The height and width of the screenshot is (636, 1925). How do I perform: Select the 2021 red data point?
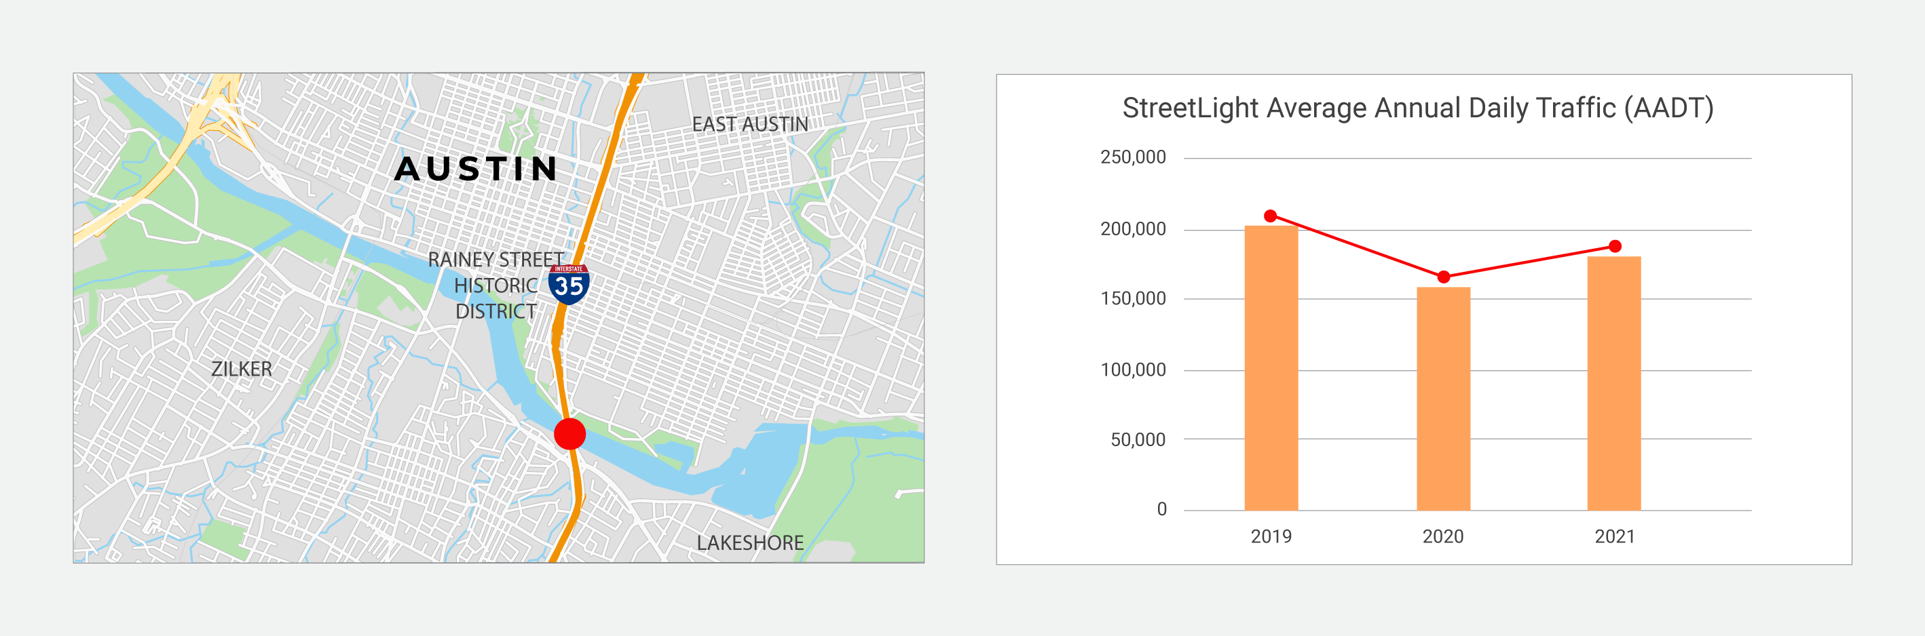click(1615, 246)
